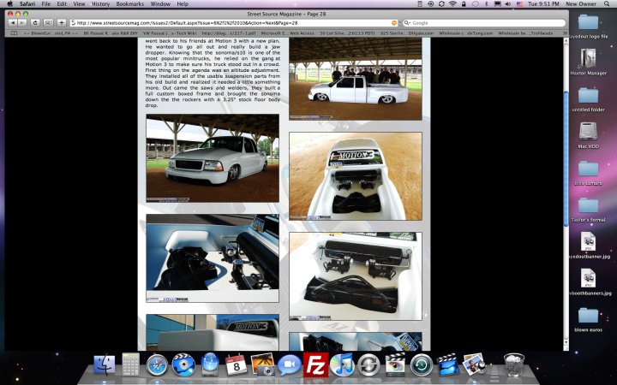Open the Trash in the dock
The width and height of the screenshot is (617, 385).
513,365
